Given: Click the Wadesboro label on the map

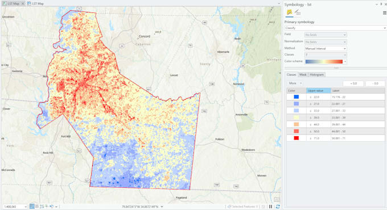Looking at the screenshot, I should 248,150.
